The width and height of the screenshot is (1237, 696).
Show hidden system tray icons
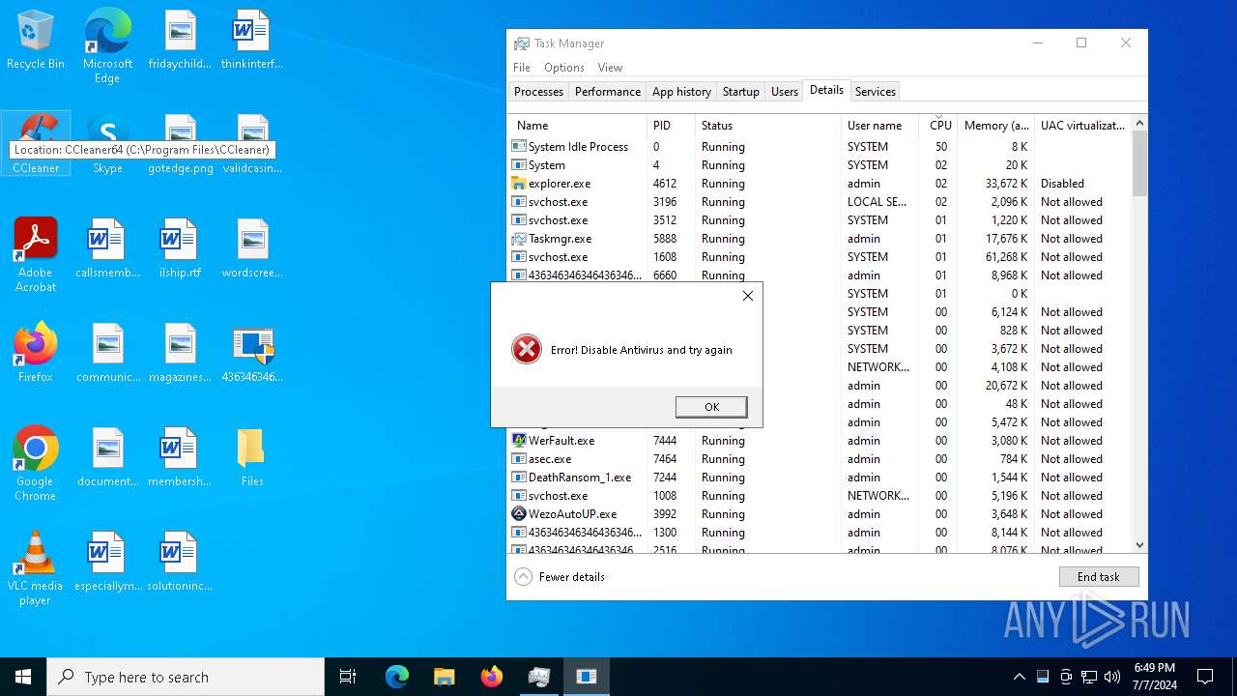tap(1019, 677)
